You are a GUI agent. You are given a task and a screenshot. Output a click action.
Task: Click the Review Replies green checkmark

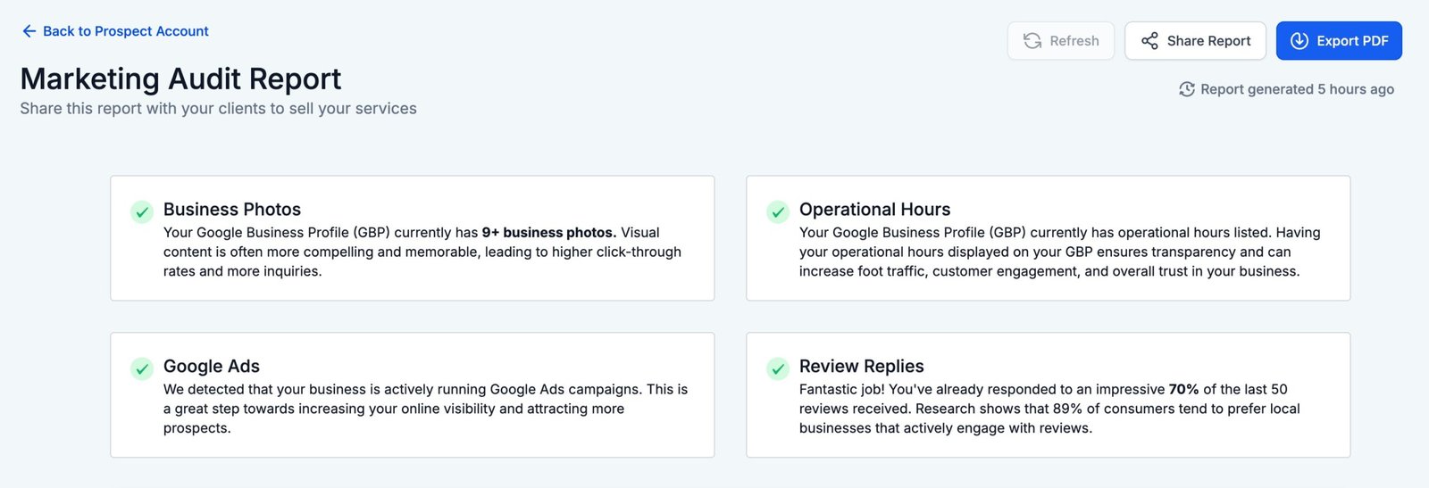pos(778,368)
